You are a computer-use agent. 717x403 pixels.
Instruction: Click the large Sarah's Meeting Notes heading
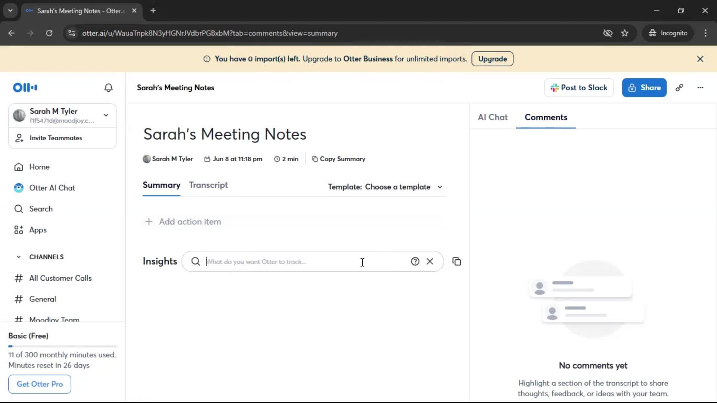225,134
